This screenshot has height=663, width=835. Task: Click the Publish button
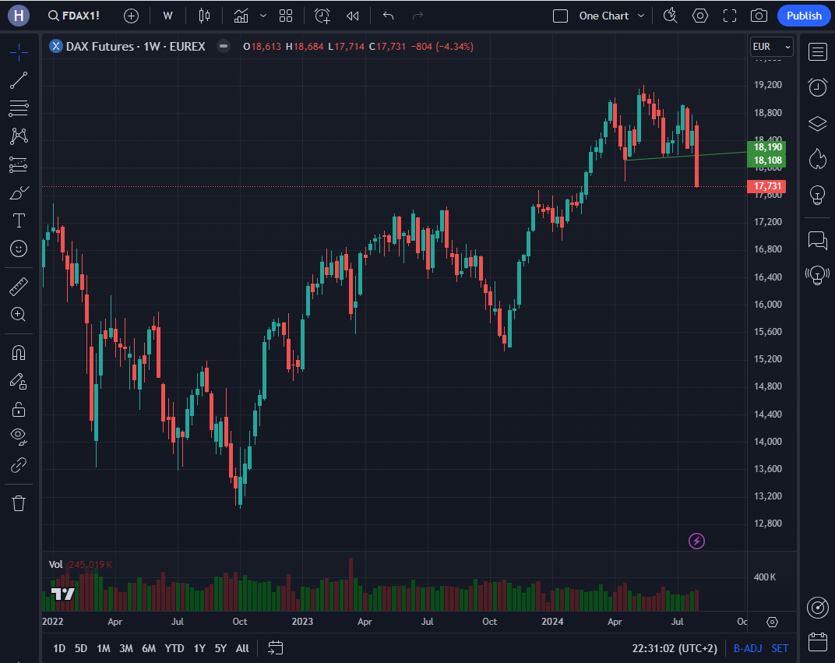[x=803, y=15]
